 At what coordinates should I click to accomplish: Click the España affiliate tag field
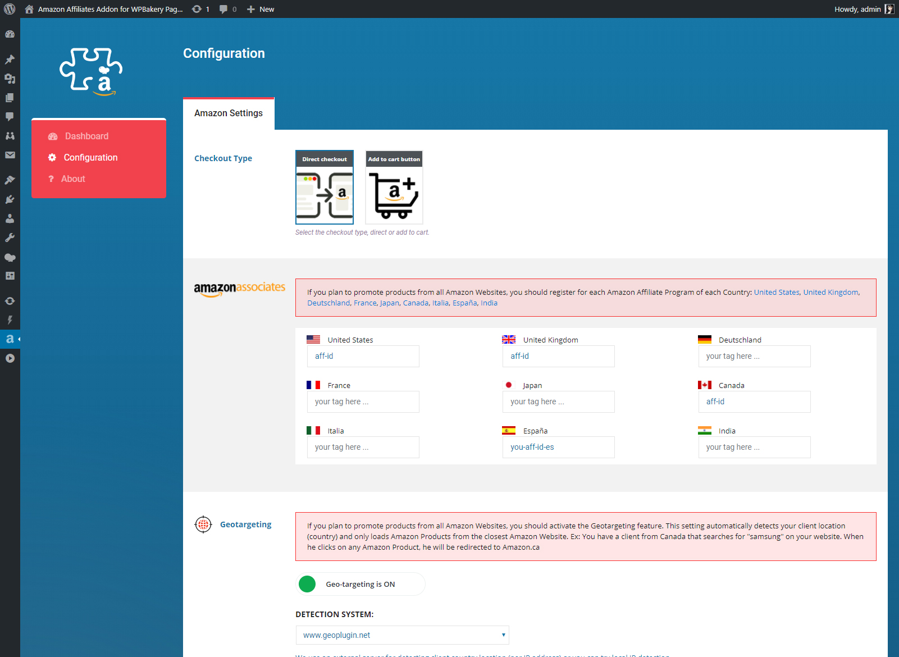click(559, 447)
